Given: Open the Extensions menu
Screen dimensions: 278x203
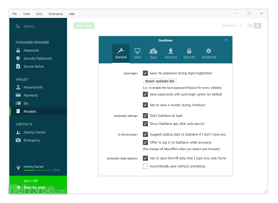Looking at the screenshot, I should (x=56, y=14).
